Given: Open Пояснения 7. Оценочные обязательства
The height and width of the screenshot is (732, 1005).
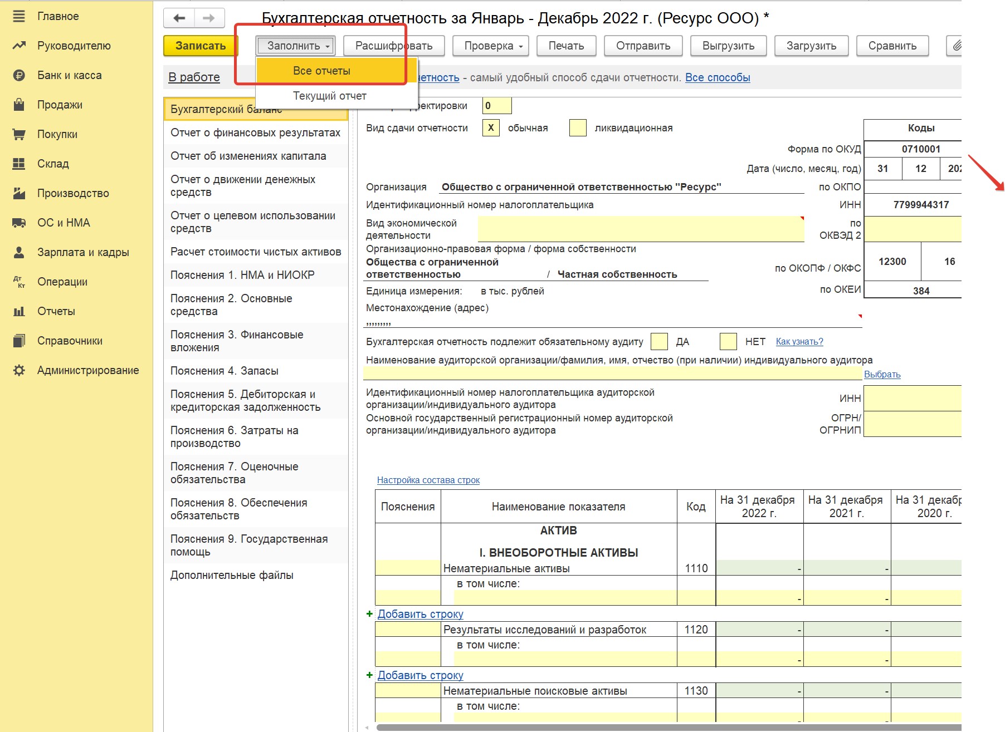Looking at the screenshot, I should [x=255, y=473].
